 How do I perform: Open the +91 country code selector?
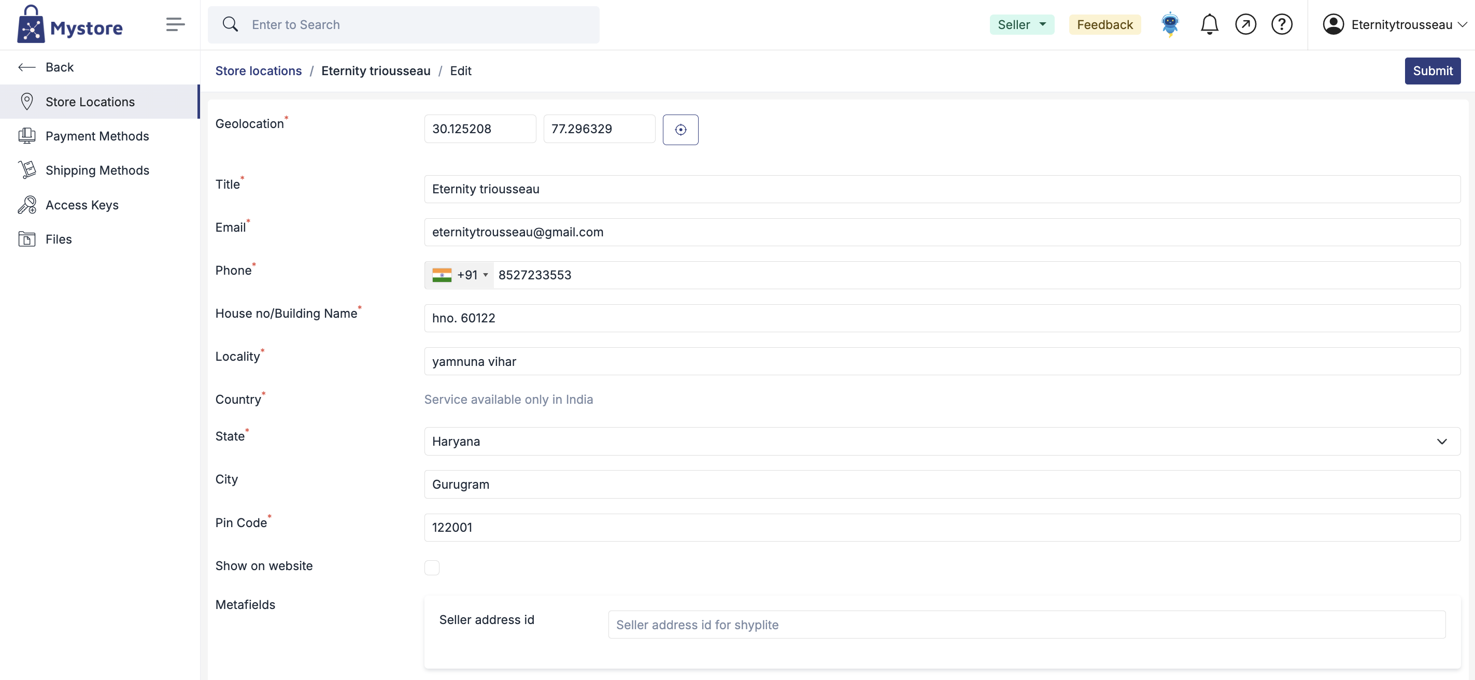(x=460, y=275)
